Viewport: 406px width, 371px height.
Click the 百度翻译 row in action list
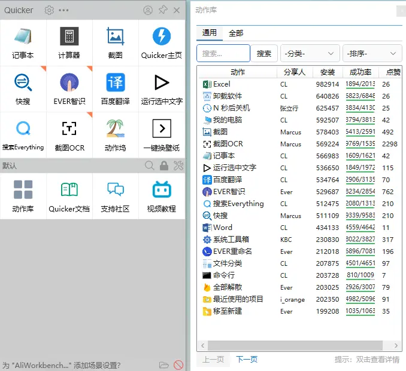point(300,180)
